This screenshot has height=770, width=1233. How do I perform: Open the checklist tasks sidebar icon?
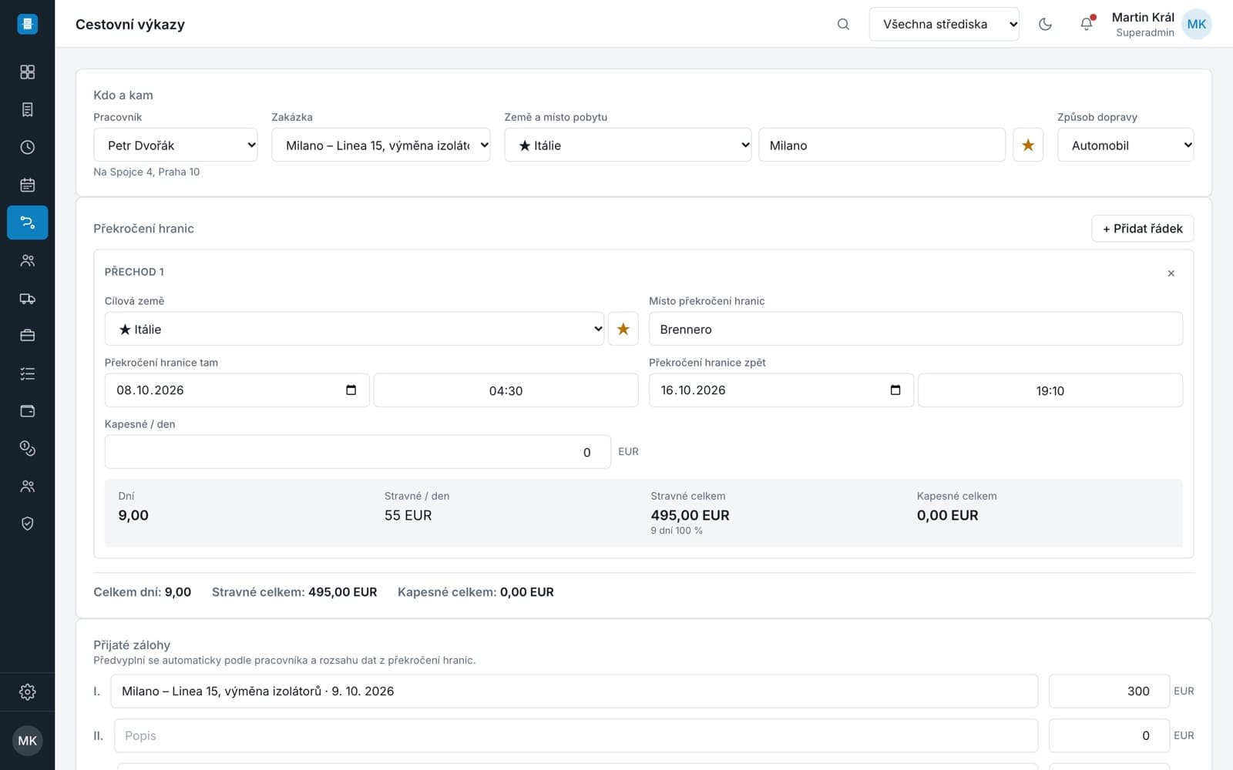click(28, 373)
